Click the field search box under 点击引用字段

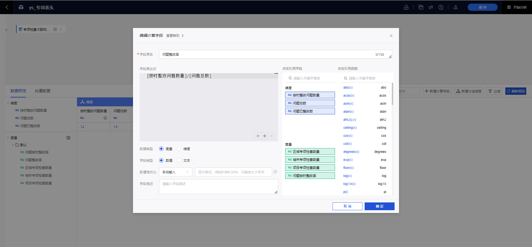(x=310, y=78)
